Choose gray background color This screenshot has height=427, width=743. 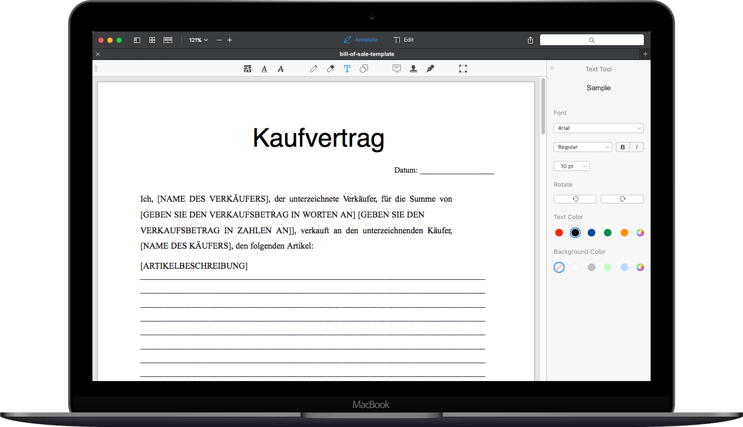[x=591, y=268]
